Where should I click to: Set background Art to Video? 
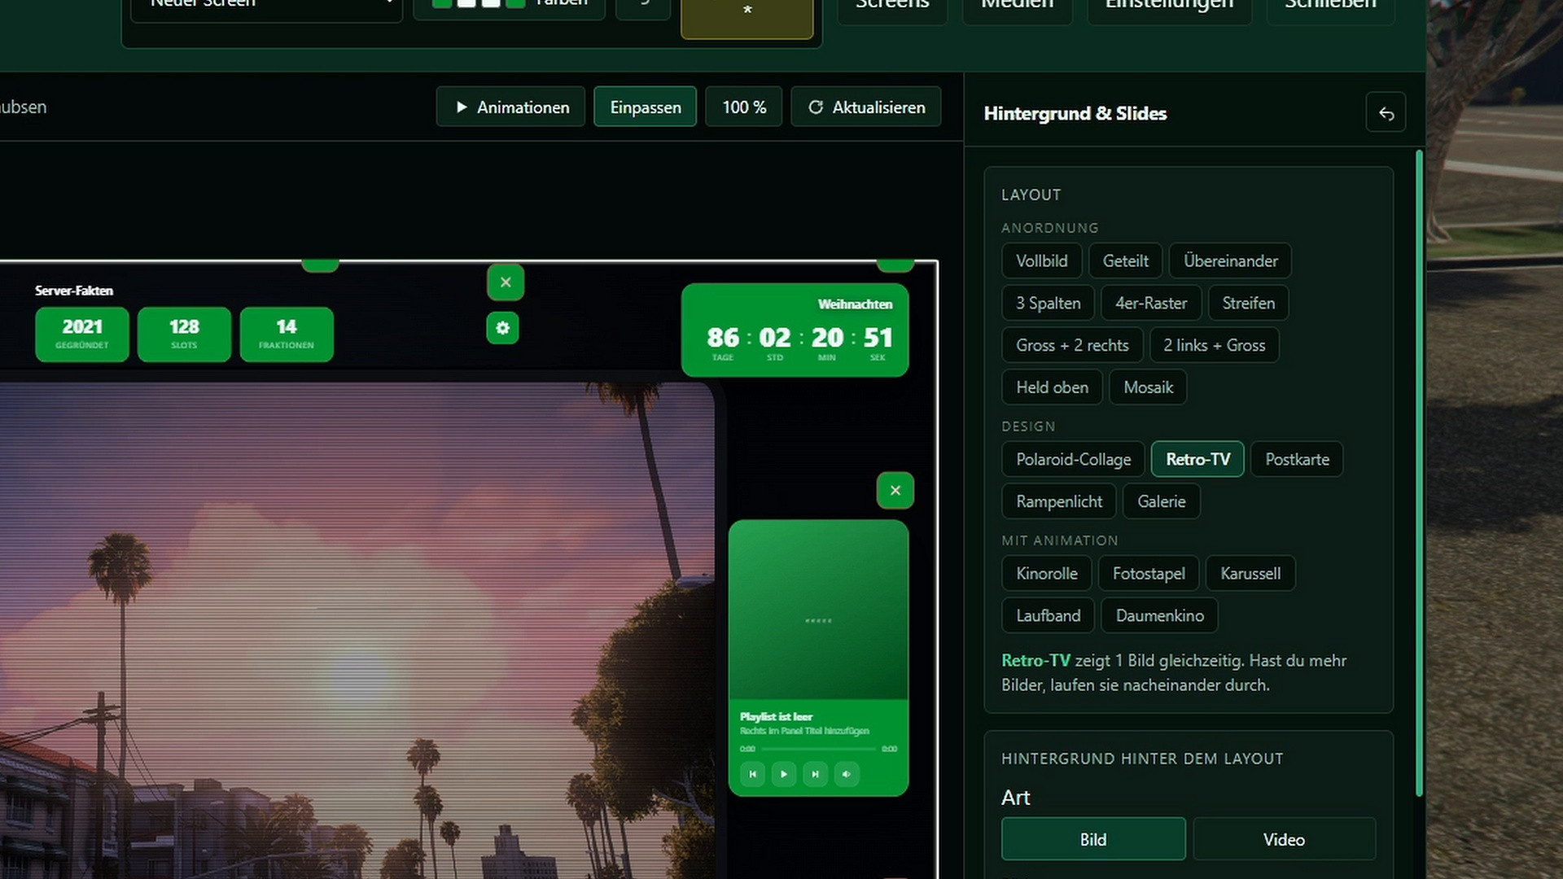1284,840
